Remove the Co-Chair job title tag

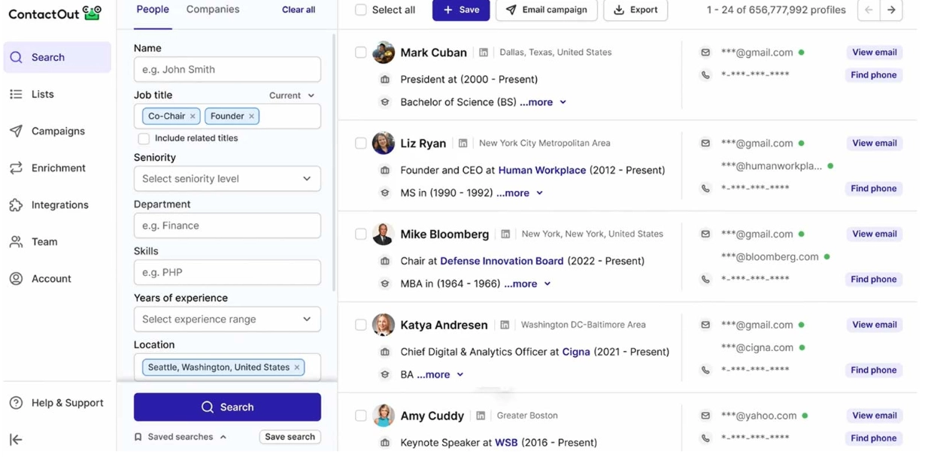click(x=193, y=117)
